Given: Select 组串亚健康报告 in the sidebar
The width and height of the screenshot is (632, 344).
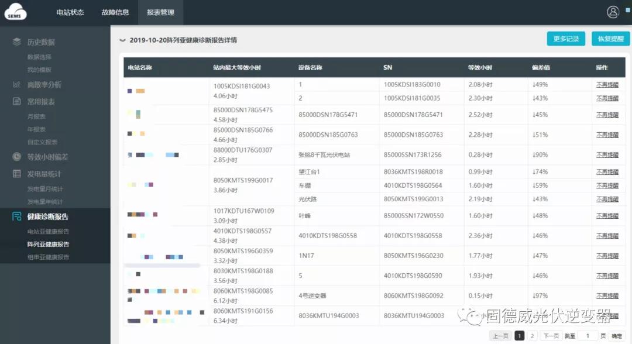Looking at the screenshot, I should (48, 257).
